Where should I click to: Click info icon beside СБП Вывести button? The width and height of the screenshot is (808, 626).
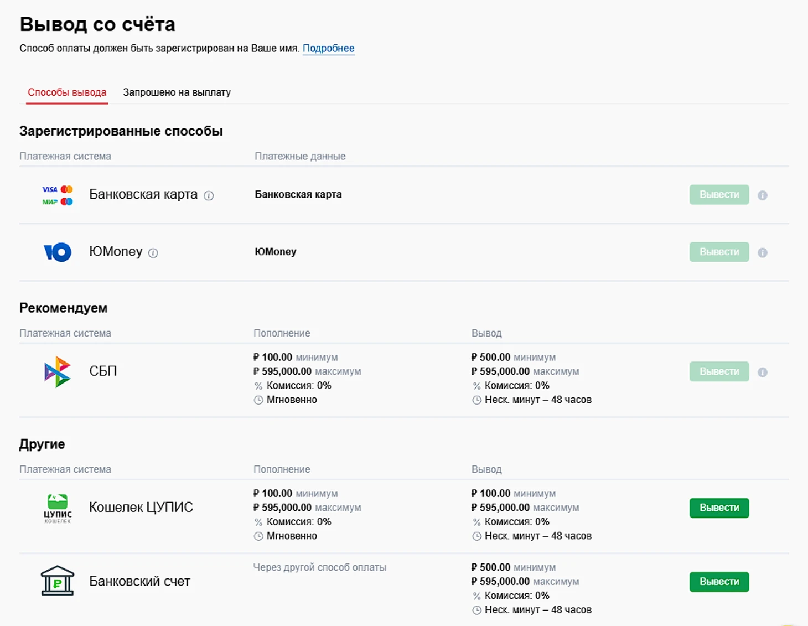763,373
